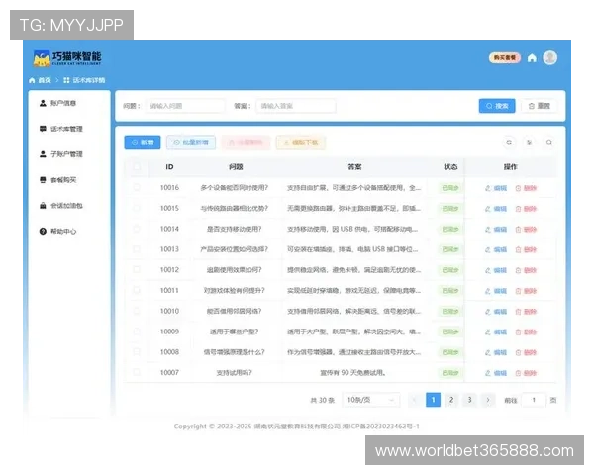Delete the entry with ID 10007

pyautogui.click(x=526, y=373)
